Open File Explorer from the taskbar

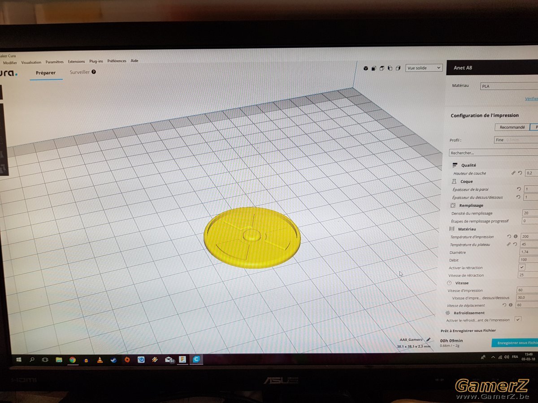59,360
